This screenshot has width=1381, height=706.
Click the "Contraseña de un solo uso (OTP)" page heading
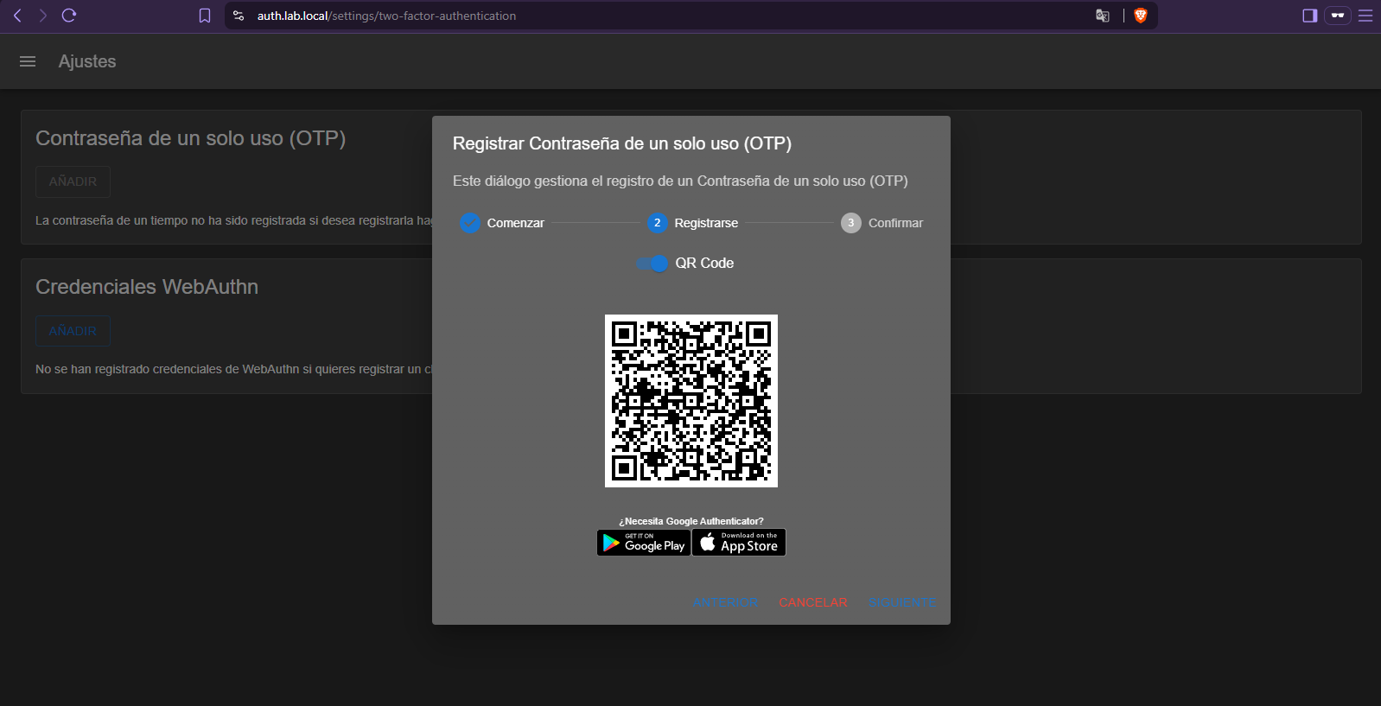191,138
